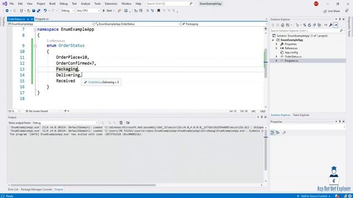The image size is (353, 198).
Task: Click the Live Share button
Action: click(331, 11)
